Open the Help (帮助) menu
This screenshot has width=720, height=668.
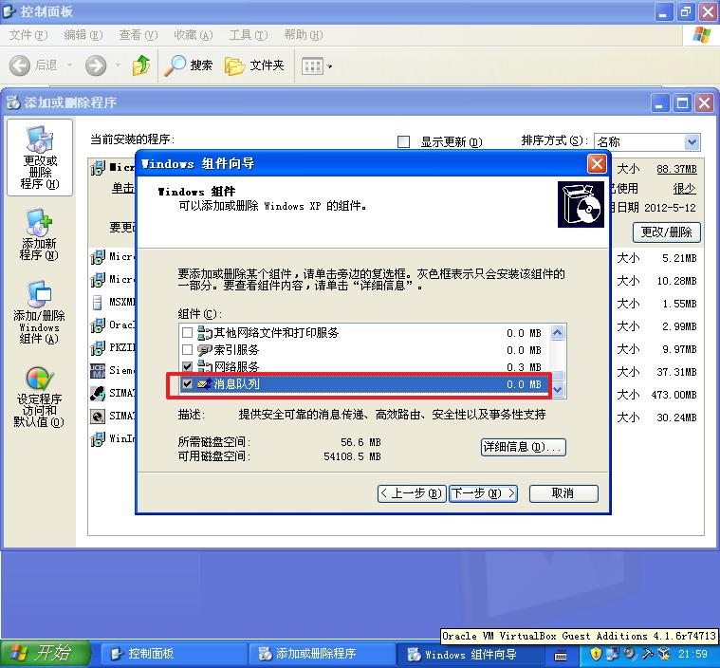[303, 35]
